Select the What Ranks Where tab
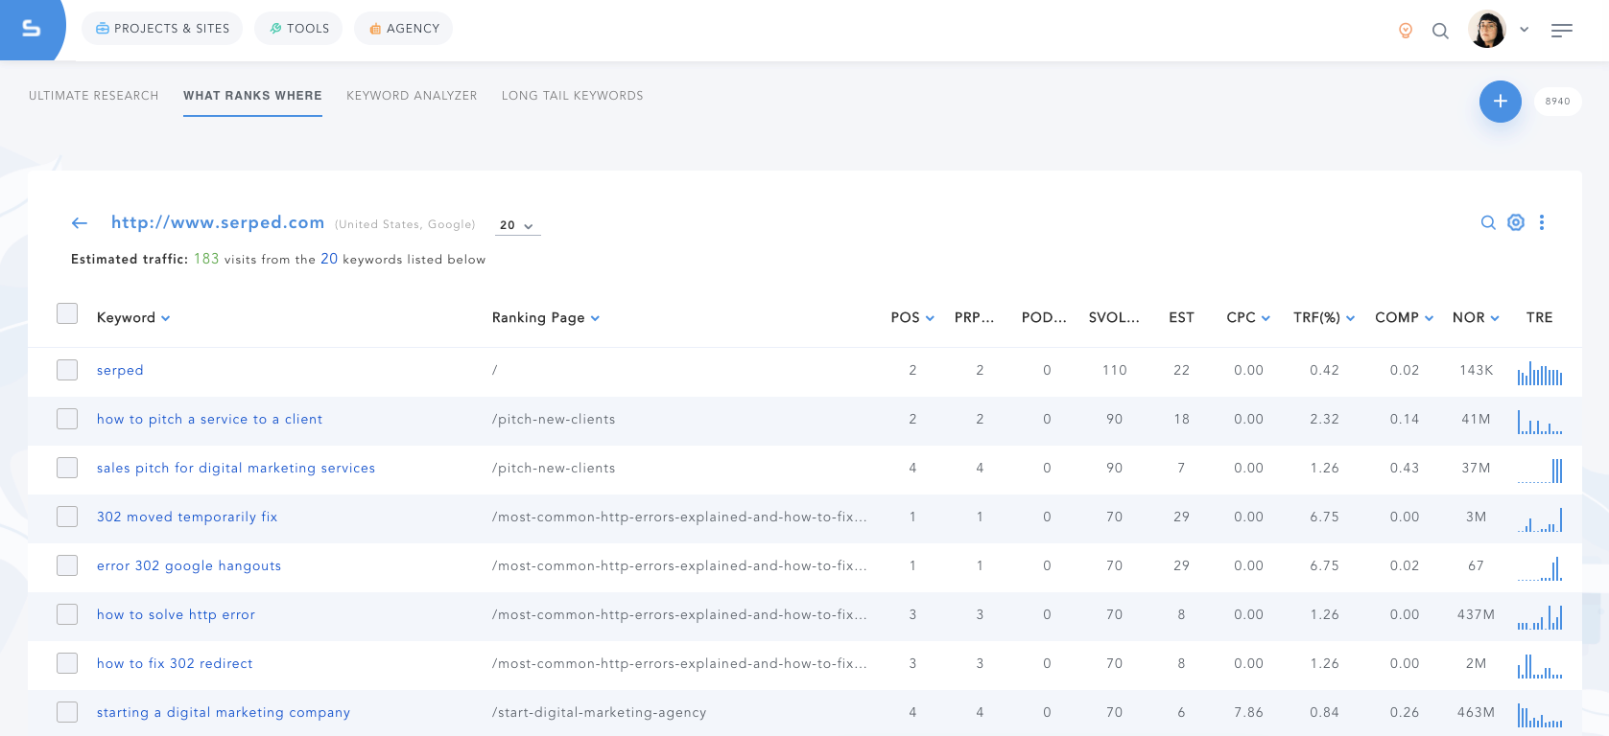 (x=252, y=96)
